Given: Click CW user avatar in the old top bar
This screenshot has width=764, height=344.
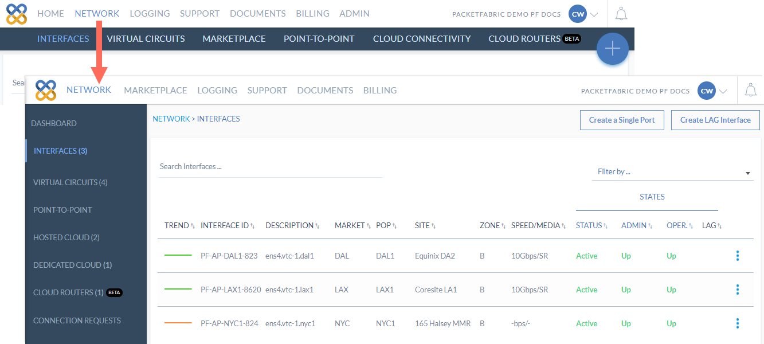Looking at the screenshot, I should click(578, 14).
